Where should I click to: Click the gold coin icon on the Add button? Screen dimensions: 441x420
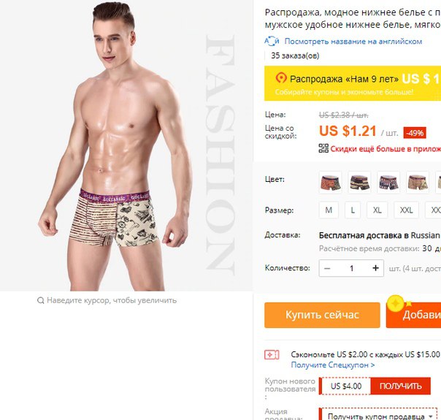[396, 303]
